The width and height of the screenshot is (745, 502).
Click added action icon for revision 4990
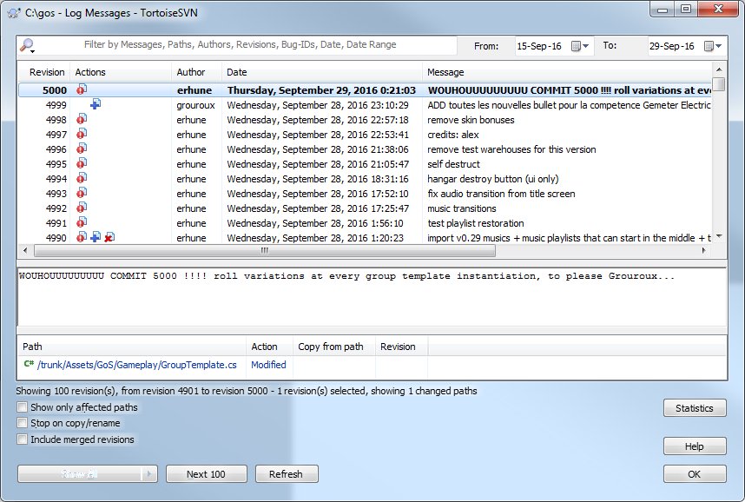coord(96,237)
